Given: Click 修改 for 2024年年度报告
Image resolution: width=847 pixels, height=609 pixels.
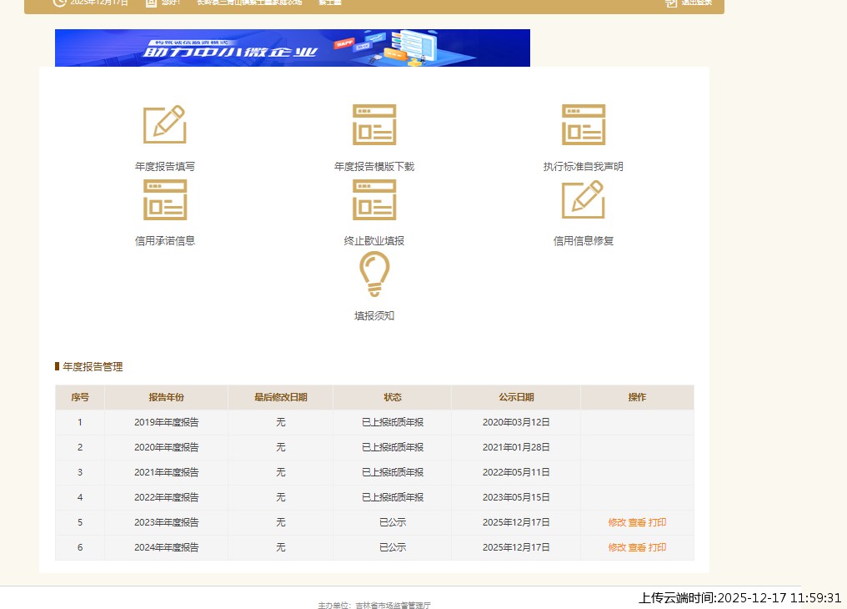Looking at the screenshot, I should 617,548.
